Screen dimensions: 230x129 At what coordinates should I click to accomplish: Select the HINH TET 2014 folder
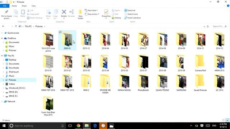click(x=48, y=83)
